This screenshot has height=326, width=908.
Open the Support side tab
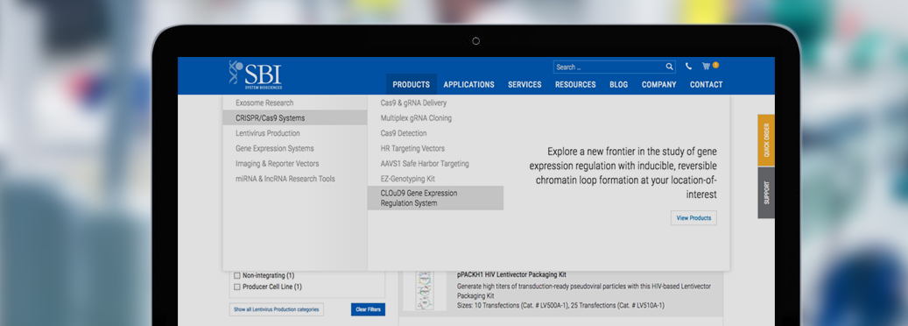click(x=766, y=193)
